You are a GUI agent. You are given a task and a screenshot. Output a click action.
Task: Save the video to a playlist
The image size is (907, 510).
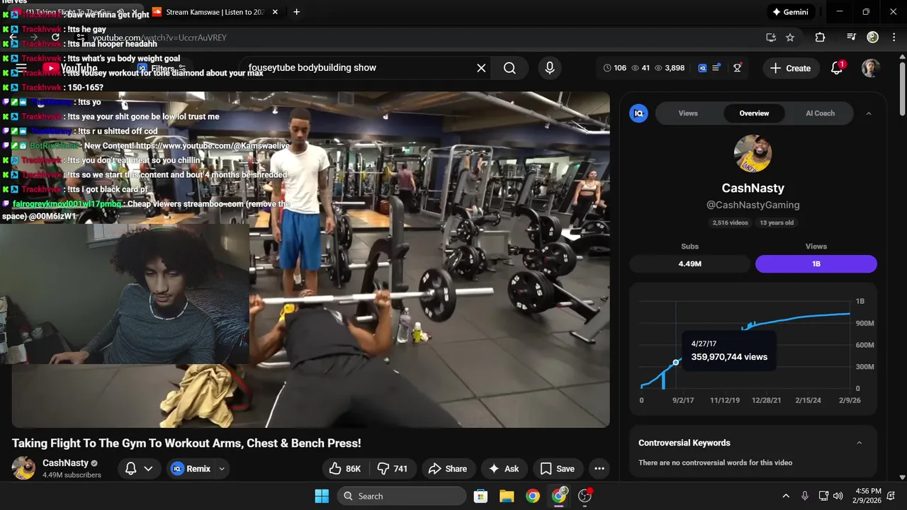[x=557, y=468]
